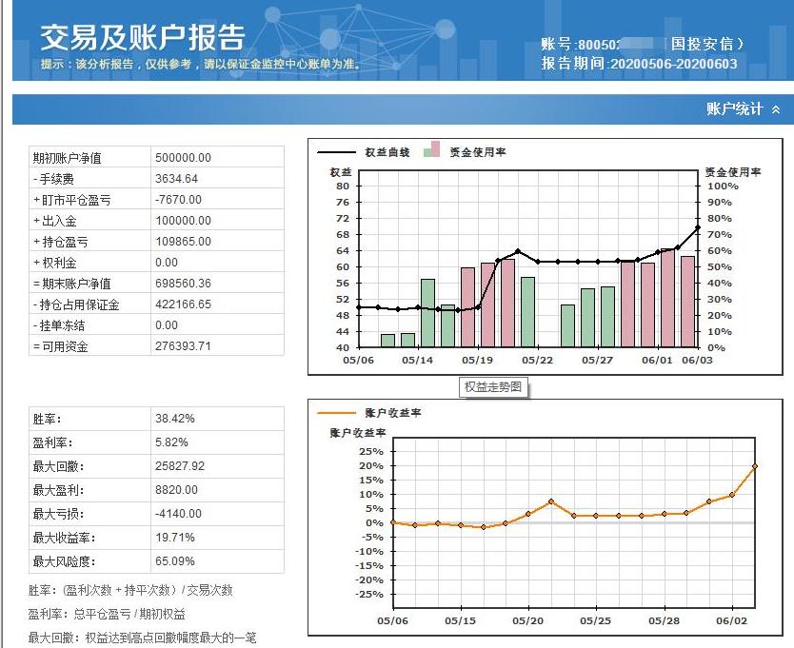794x648 pixels.
Task: Click the 100% label on 资金使用率 axis
Action: click(x=723, y=187)
